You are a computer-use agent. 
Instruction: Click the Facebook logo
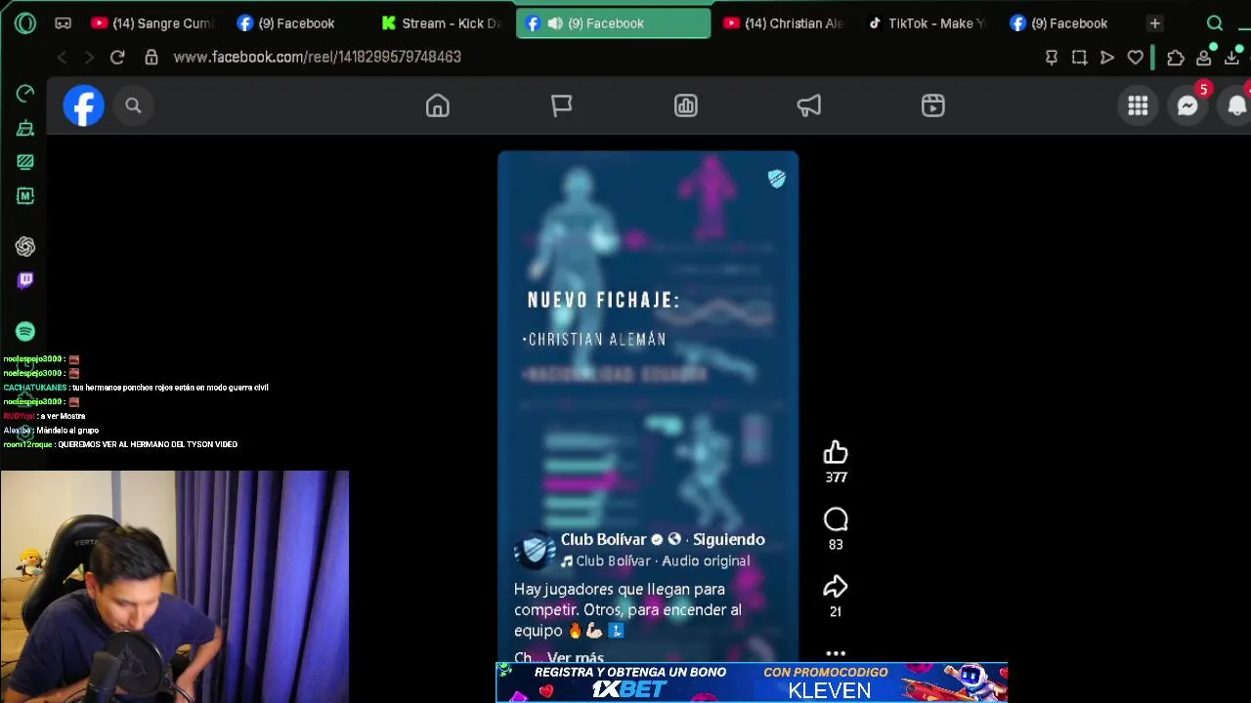pyautogui.click(x=84, y=105)
